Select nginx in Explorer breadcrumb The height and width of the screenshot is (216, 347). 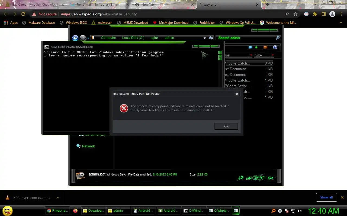[154, 38]
